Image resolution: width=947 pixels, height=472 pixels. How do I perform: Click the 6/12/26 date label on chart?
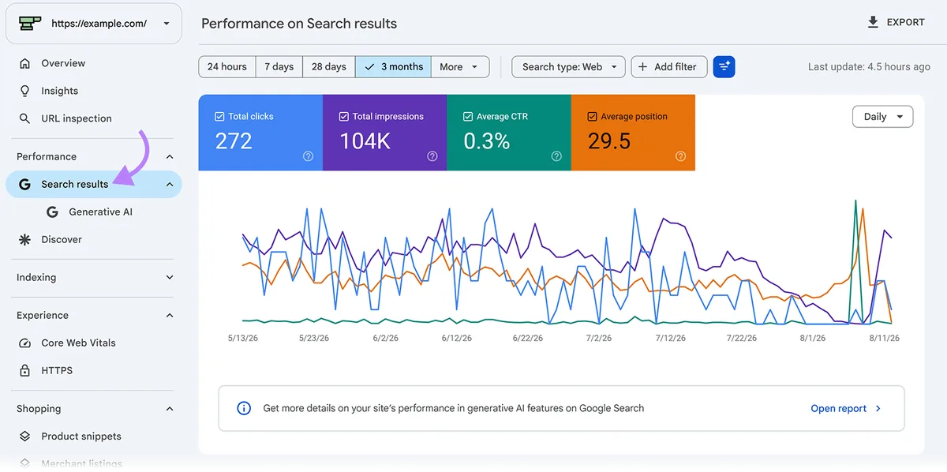(x=457, y=338)
